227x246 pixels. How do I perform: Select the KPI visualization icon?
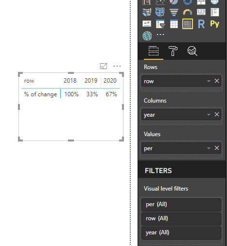click(x=147, y=24)
